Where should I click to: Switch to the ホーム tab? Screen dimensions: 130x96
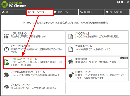(x=14, y=12)
